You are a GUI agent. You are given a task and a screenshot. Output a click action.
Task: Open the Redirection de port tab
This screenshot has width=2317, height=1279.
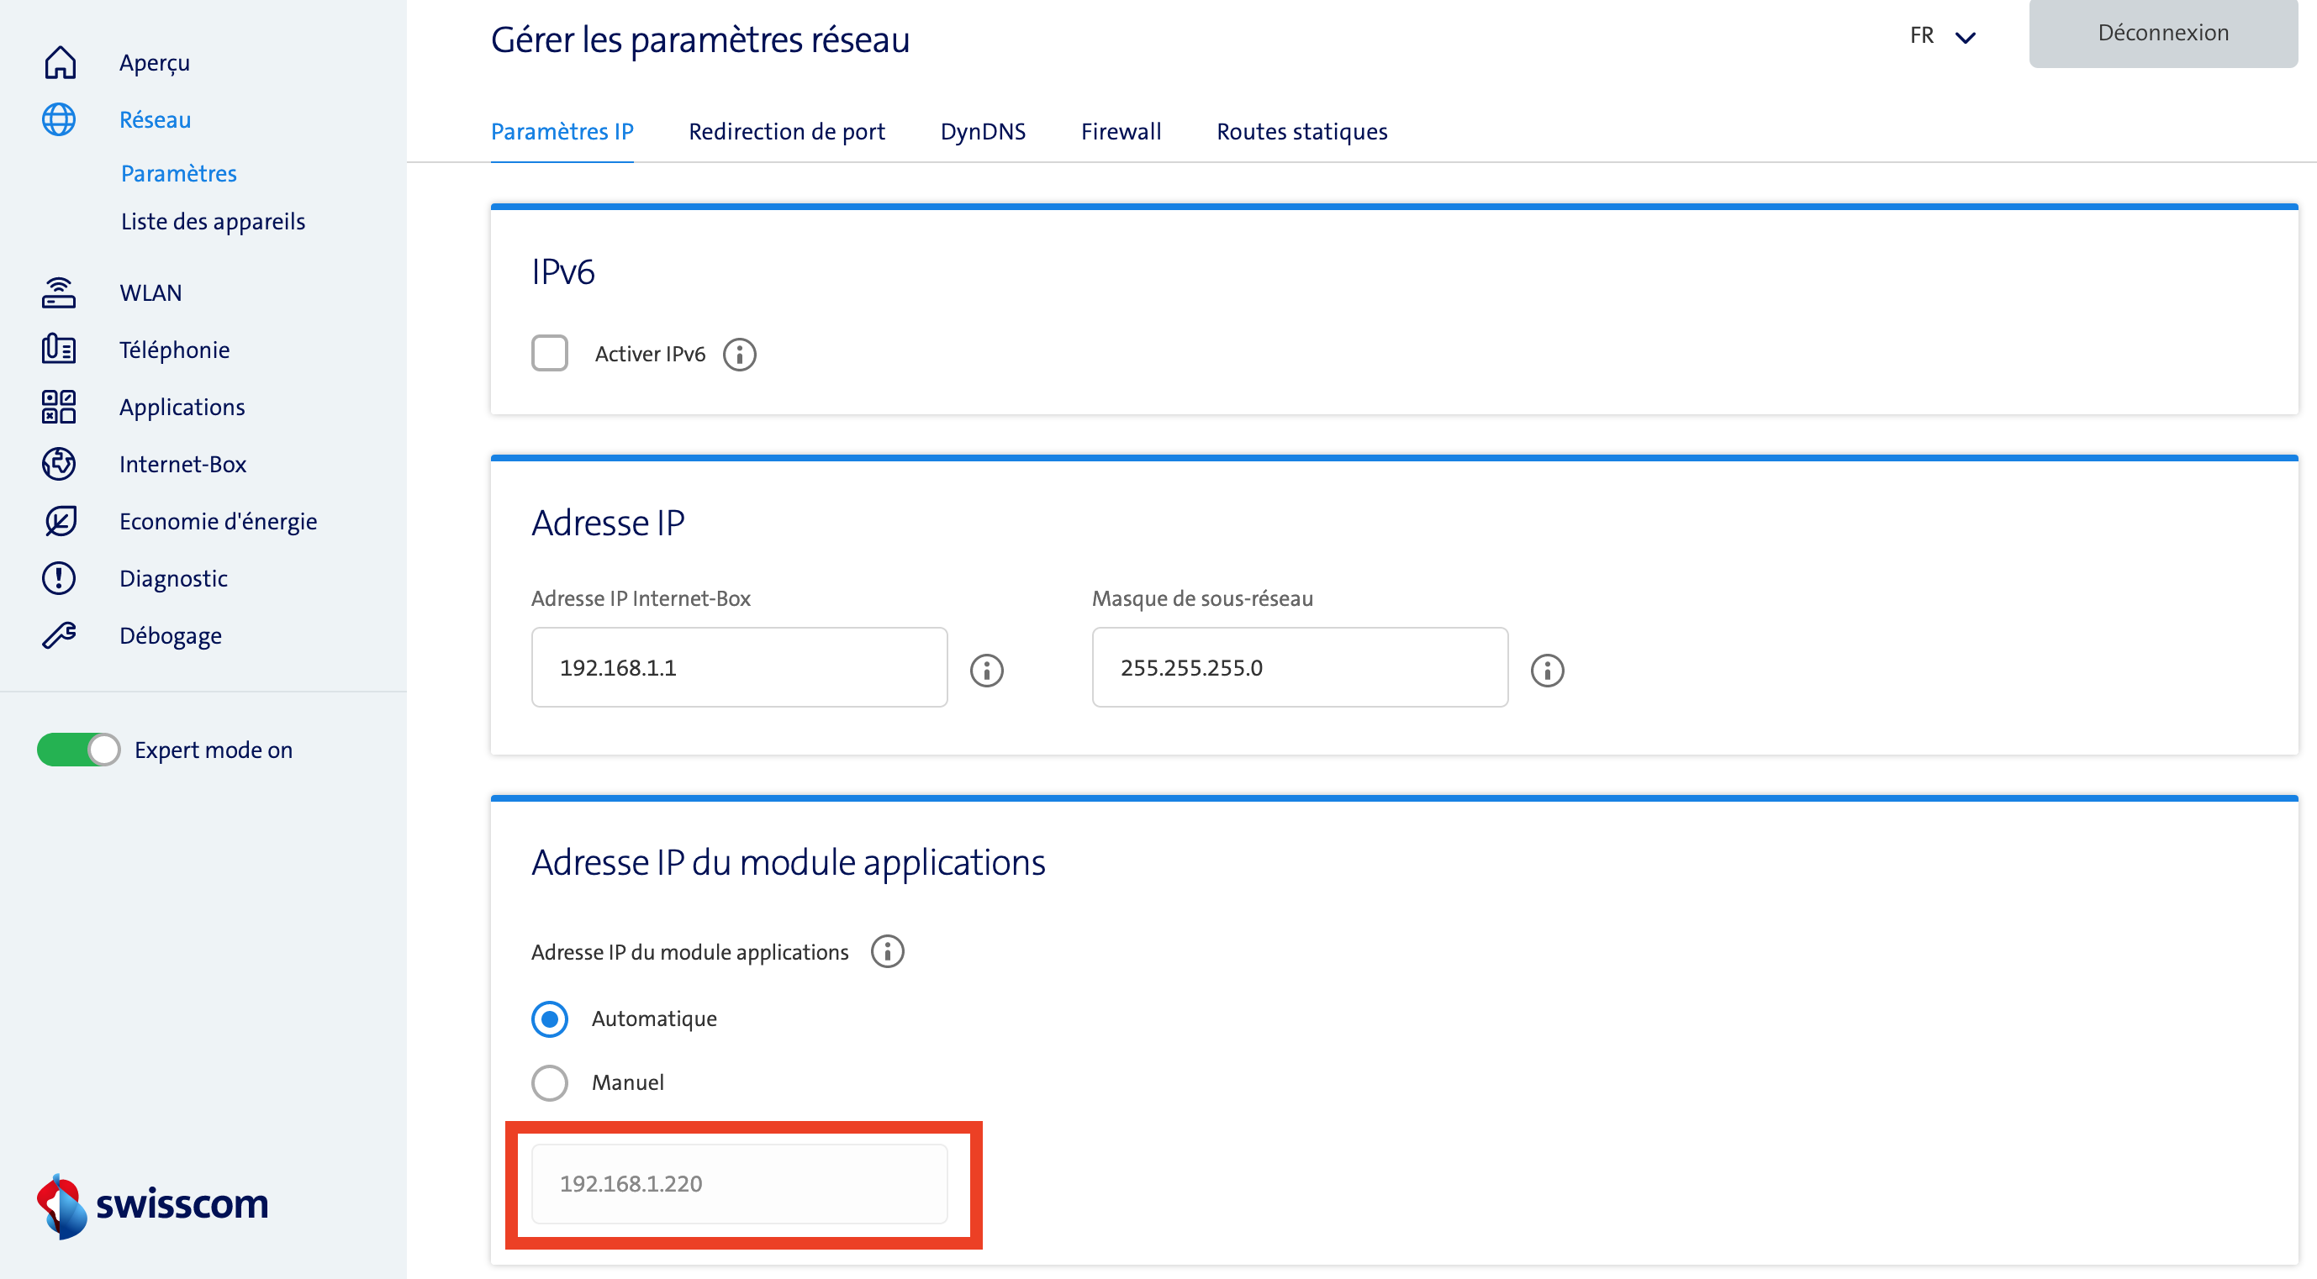(x=786, y=131)
